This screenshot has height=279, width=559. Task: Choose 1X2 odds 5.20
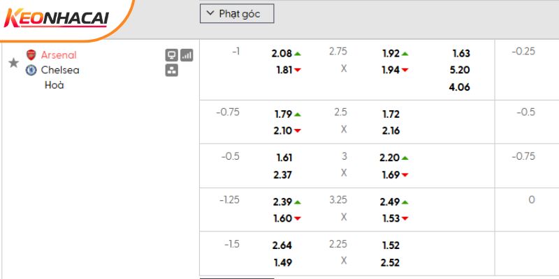click(x=460, y=70)
